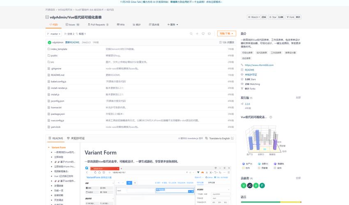The width and height of the screenshot is (349, 205).
Task: Click the search icon in the file toolbar
Action: click(191, 34)
